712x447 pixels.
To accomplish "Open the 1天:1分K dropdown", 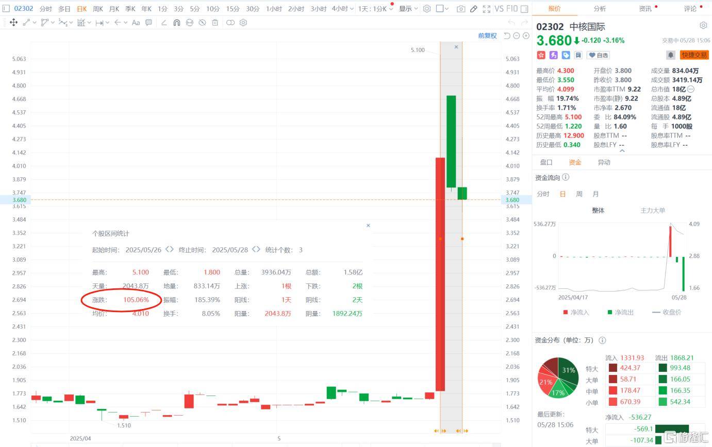I will pos(376,9).
